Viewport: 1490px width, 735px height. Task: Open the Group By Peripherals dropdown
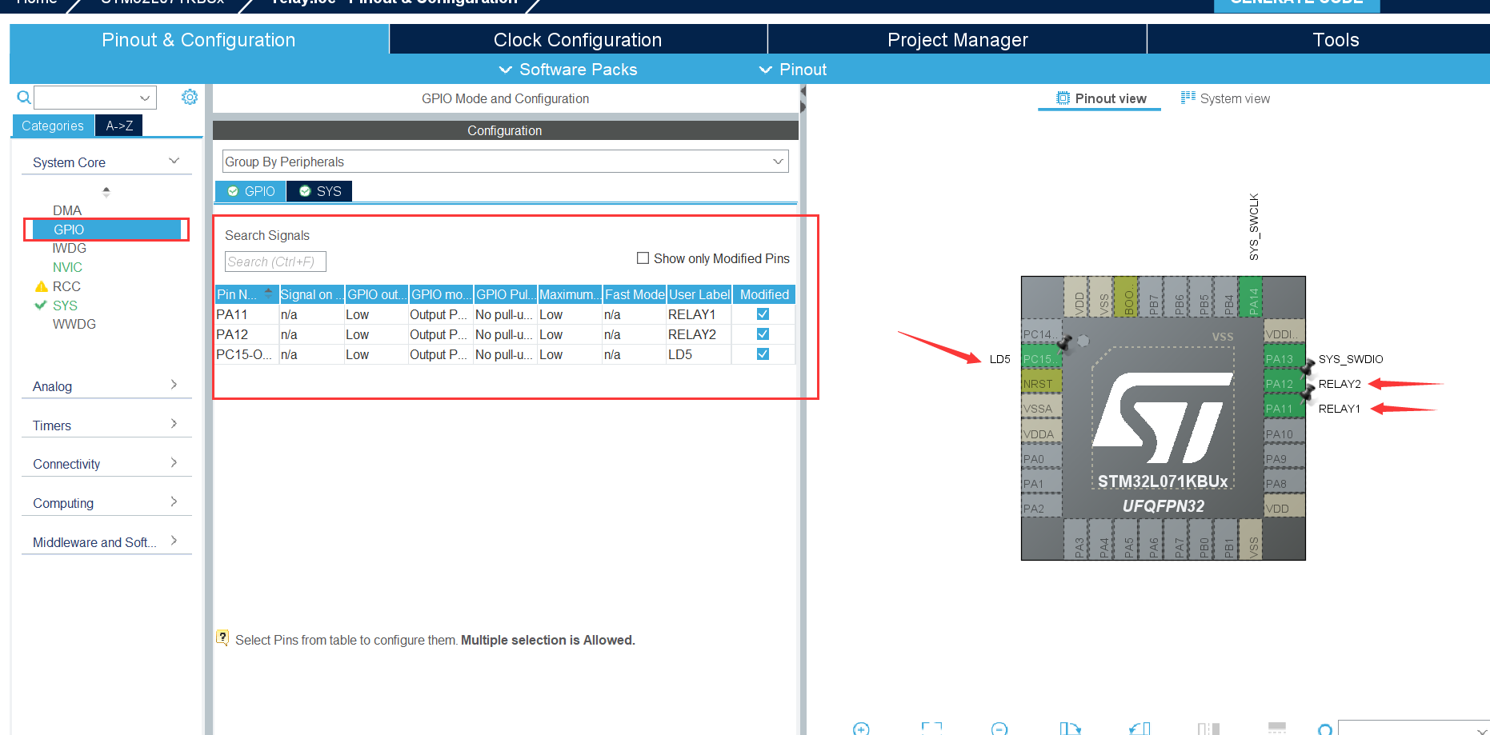(506, 162)
